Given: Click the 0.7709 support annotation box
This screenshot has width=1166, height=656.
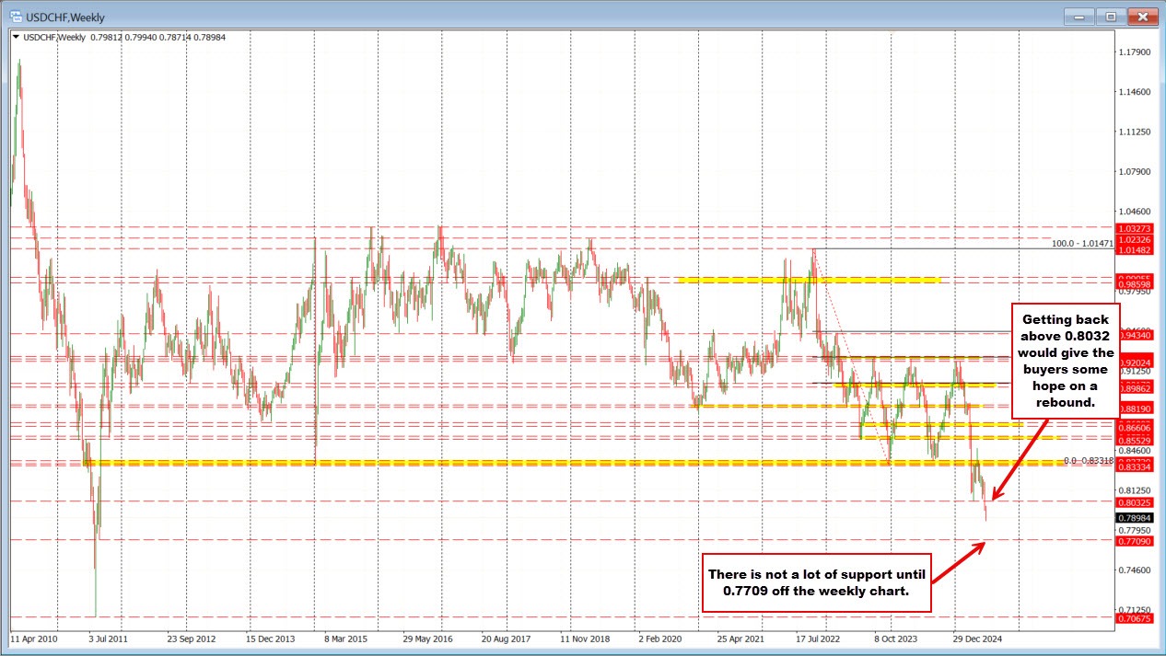Looking at the screenshot, I should (x=818, y=581).
